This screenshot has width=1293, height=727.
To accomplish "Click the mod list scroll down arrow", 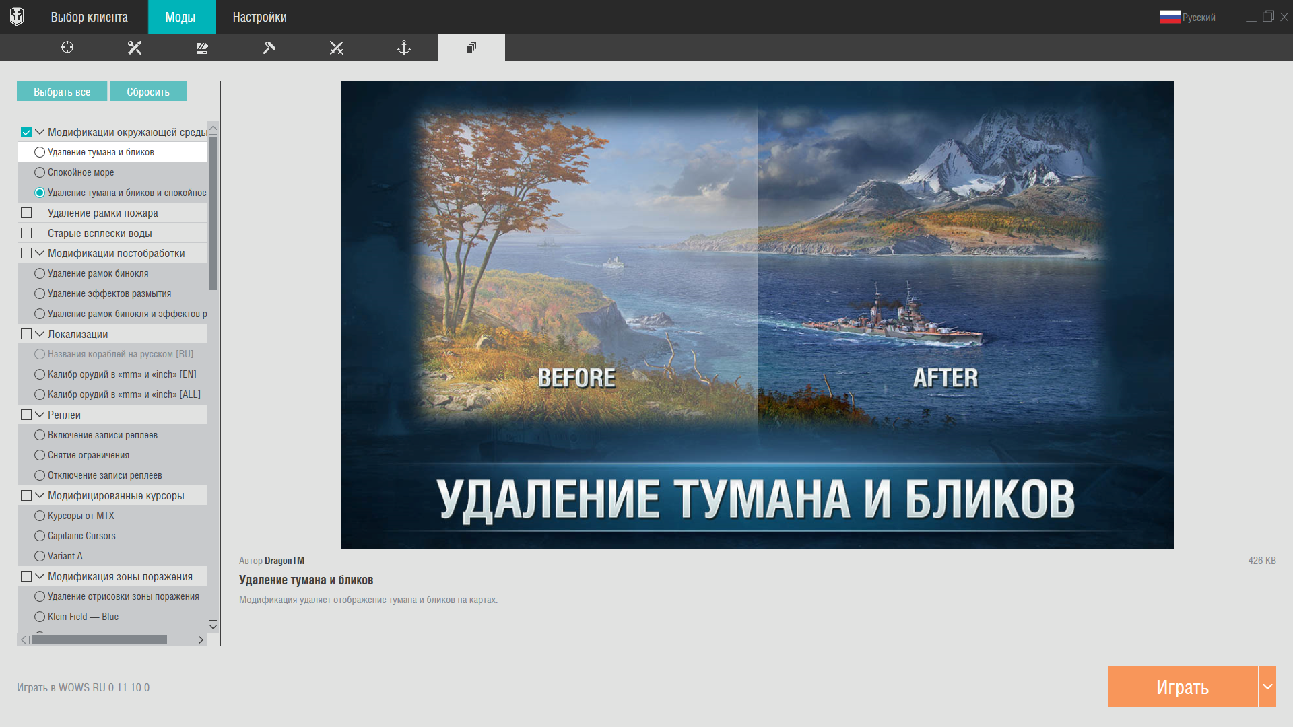I will 213,626.
